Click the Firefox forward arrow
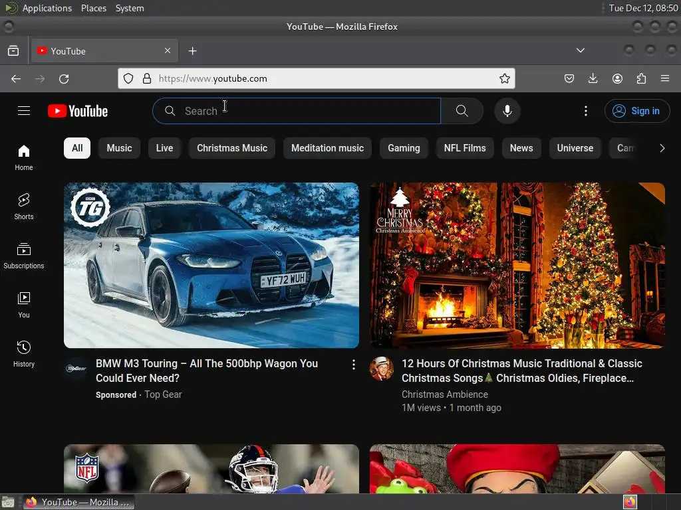This screenshot has width=681, height=510. [x=40, y=78]
